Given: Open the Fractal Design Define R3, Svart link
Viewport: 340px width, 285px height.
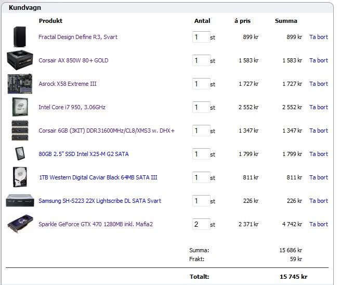Looking at the screenshot, I should pos(77,37).
